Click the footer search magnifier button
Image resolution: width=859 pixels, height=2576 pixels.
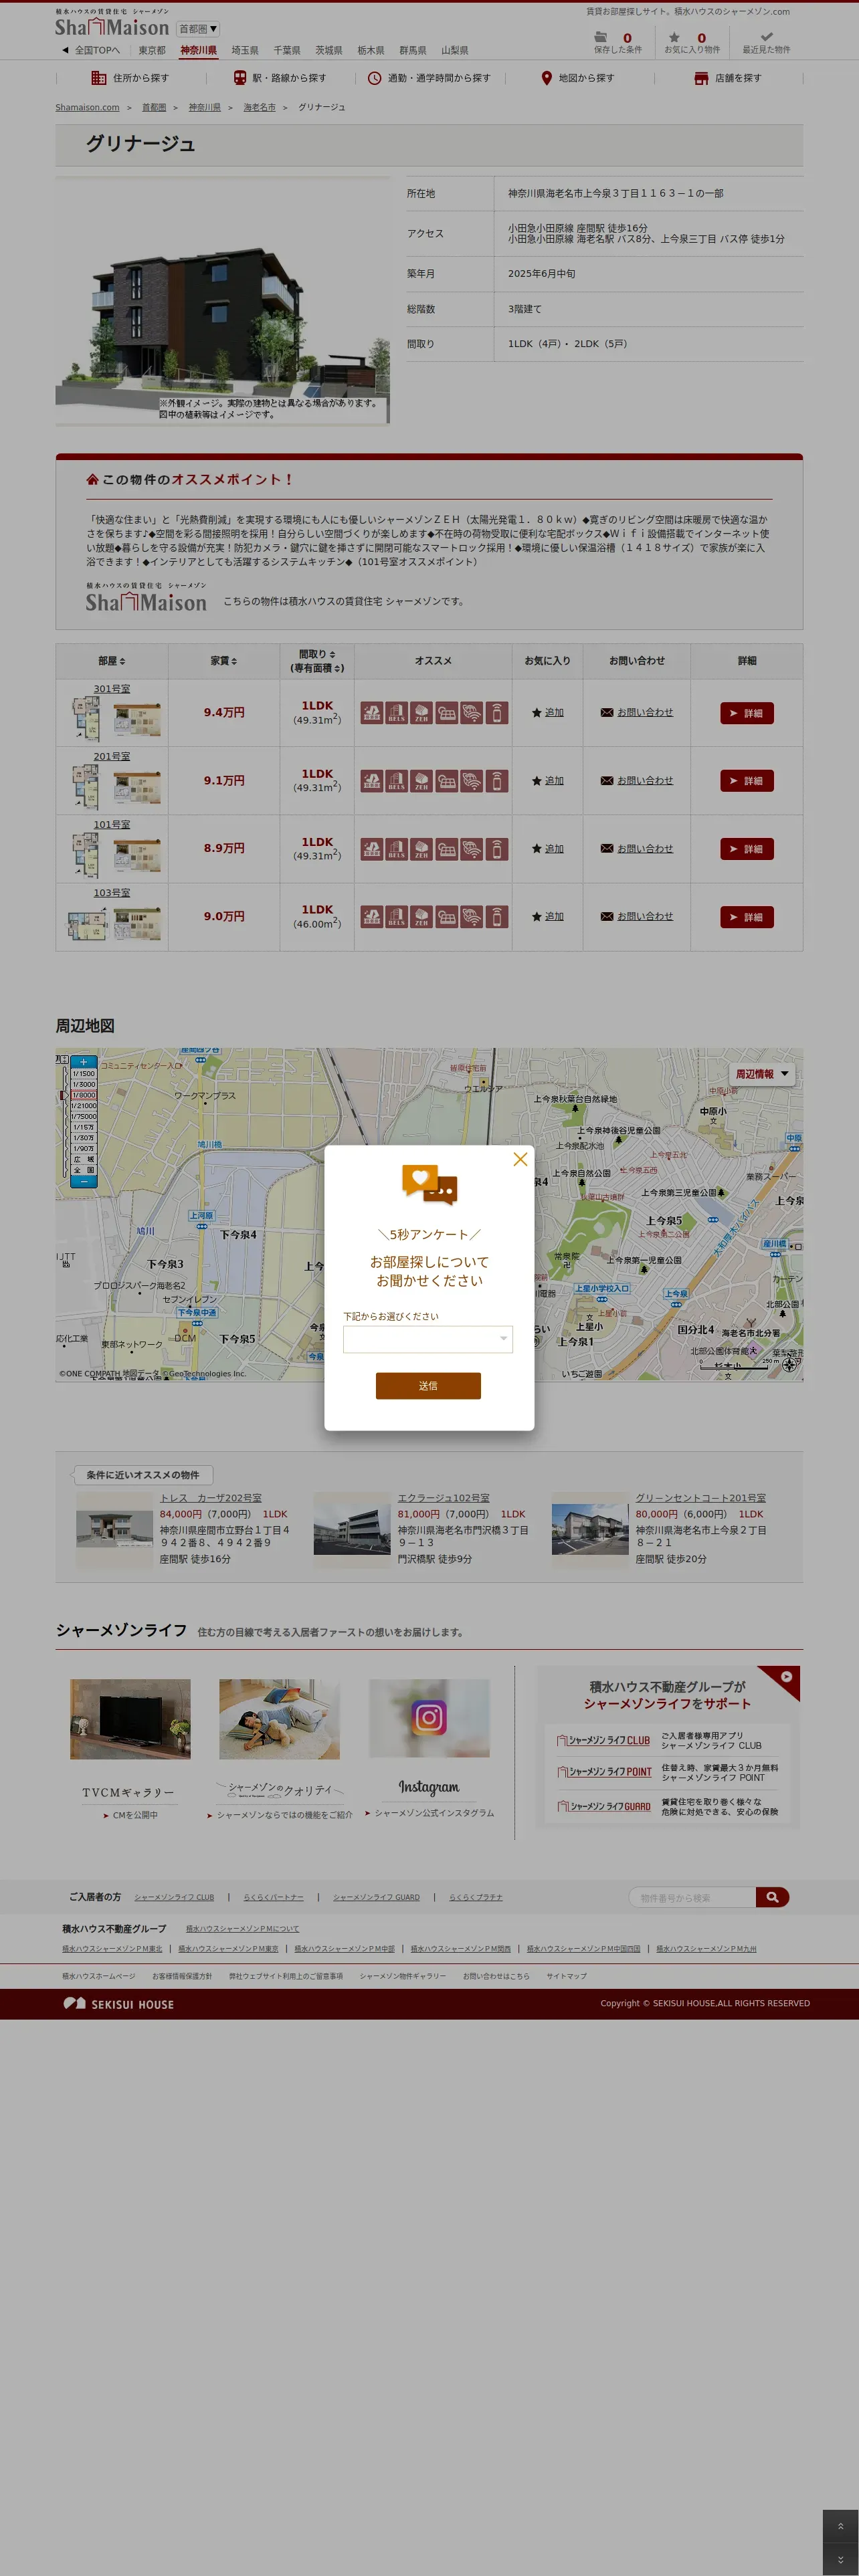tap(772, 1897)
